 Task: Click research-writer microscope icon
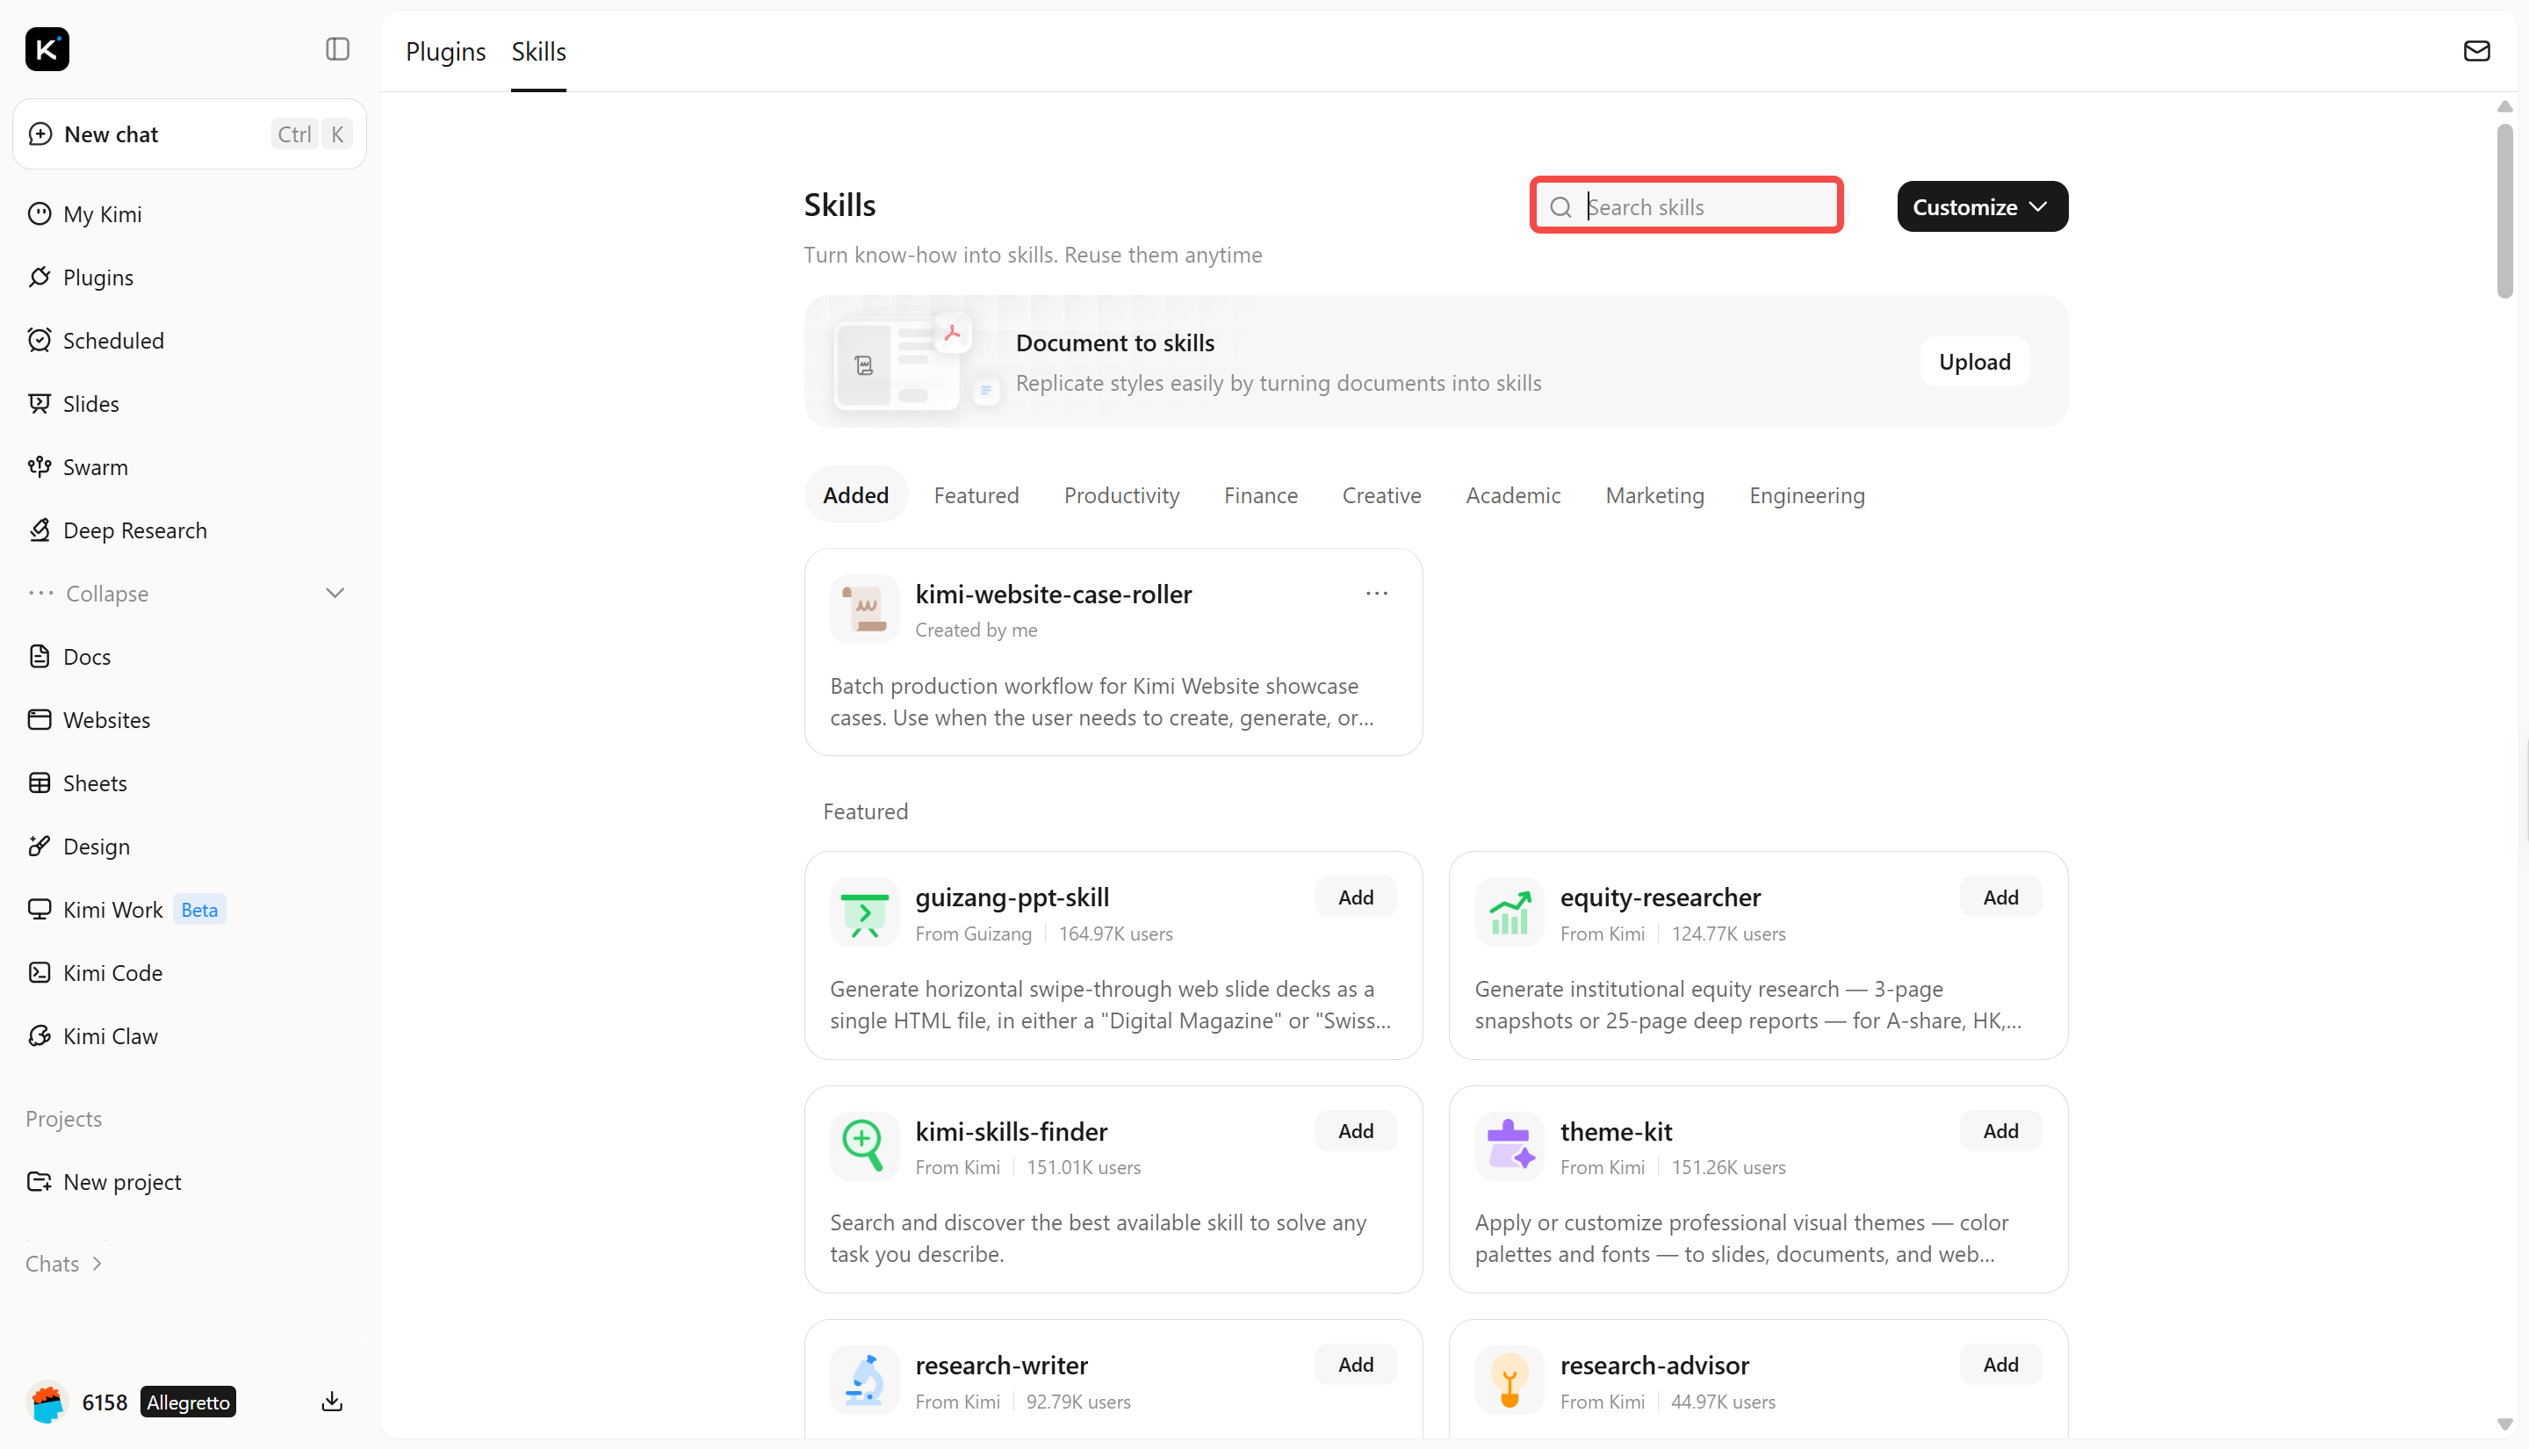click(x=865, y=1381)
